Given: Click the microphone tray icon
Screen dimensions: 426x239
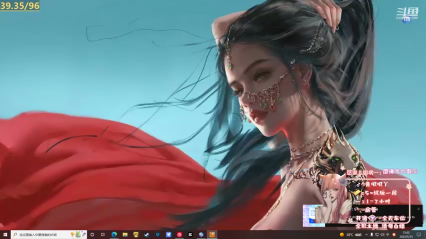Looking at the screenshot, I should pyautogui.click(x=372, y=235).
